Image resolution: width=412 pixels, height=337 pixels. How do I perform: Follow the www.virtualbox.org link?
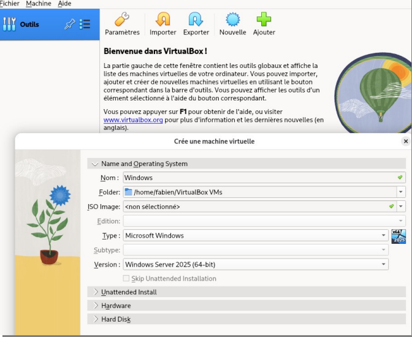133,120
